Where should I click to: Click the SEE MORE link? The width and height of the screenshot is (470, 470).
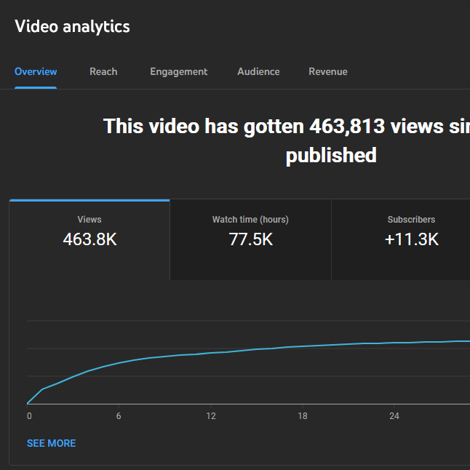51,443
